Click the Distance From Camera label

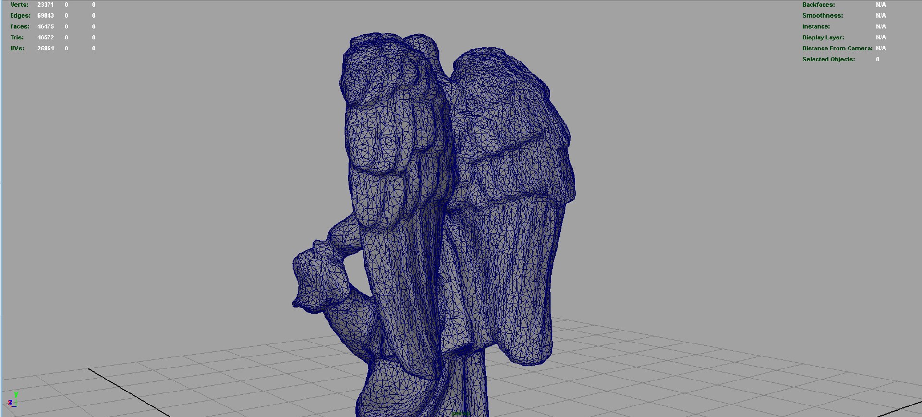[x=837, y=49]
